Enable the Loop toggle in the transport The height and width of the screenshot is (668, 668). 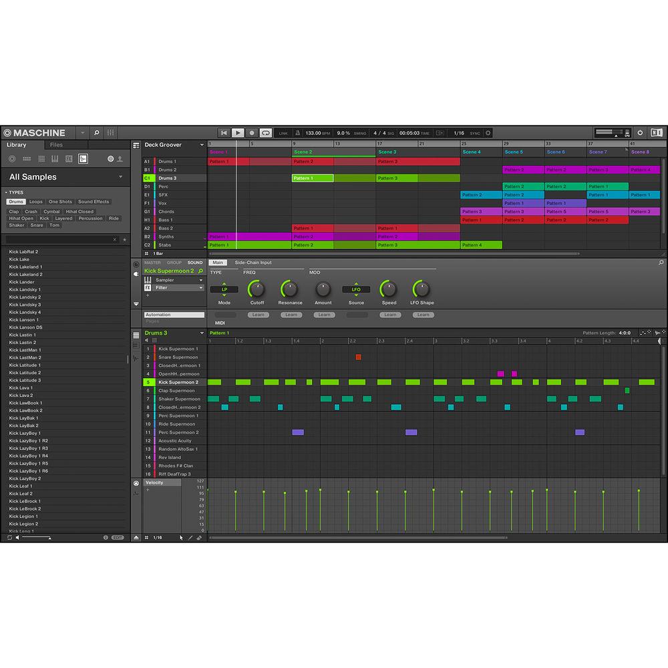(265, 133)
